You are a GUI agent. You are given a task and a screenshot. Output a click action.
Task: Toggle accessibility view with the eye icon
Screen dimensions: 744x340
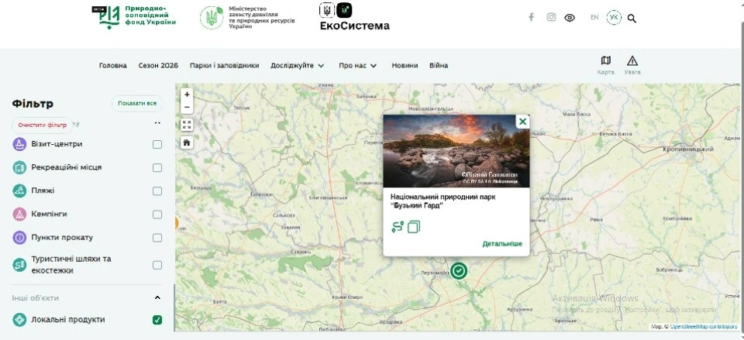click(x=570, y=18)
